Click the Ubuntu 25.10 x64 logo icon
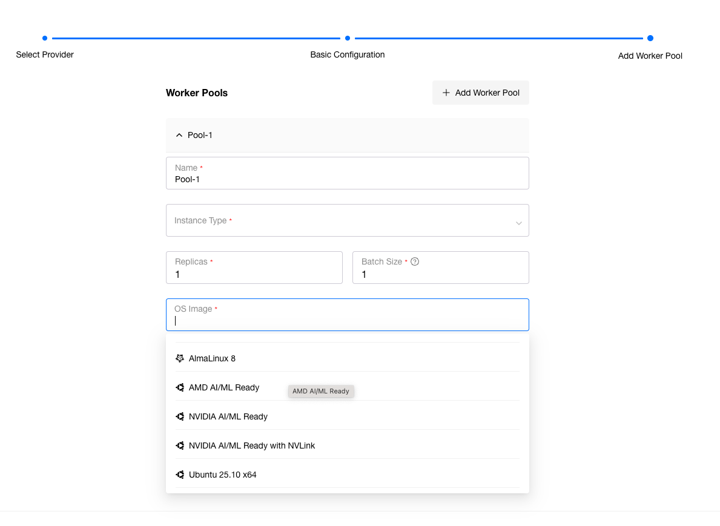This screenshot has height=526, width=720. pyautogui.click(x=180, y=475)
